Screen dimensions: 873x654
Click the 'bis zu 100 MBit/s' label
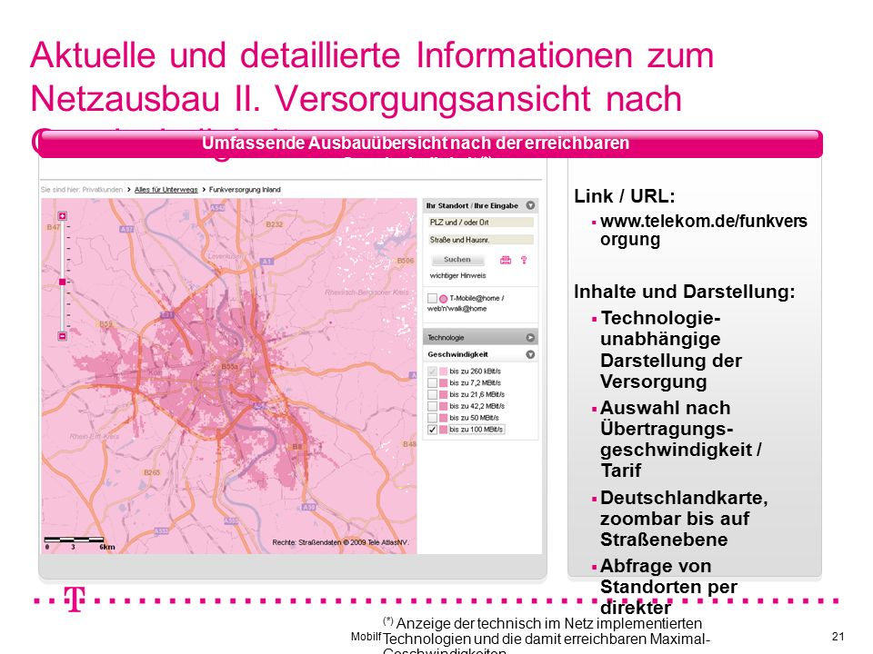click(476, 430)
